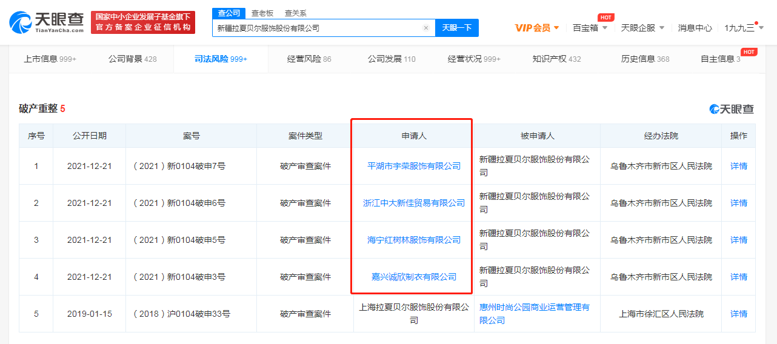Image resolution: width=777 pixels, height=344 pixels.
Task: Open 详情 for case 新0104破申6号
Action: tap(739, 203)
